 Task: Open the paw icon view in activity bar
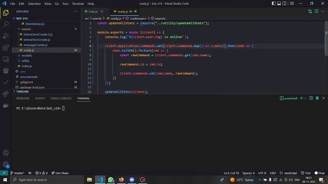pos(6,71)
